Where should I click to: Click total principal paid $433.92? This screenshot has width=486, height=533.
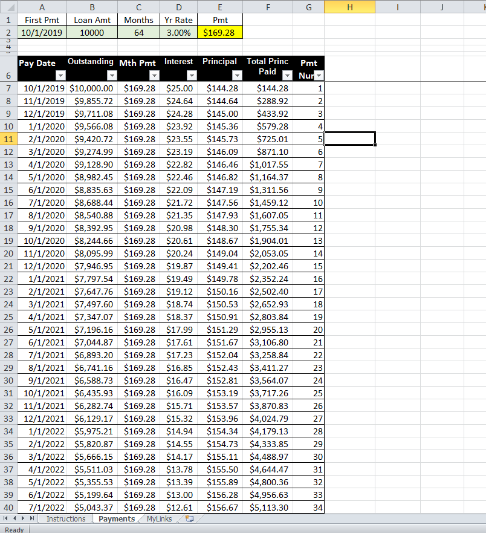(268, 114)
